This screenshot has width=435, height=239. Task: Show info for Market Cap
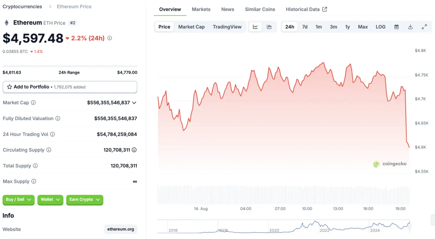coord(33,103)
